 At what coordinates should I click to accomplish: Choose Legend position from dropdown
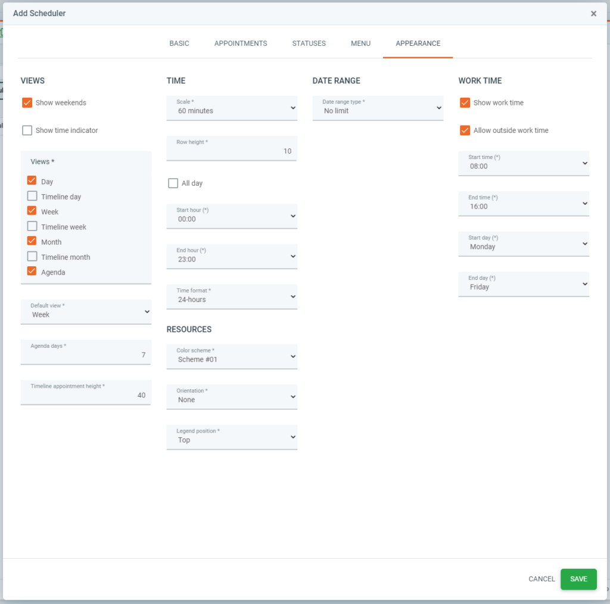232,437
